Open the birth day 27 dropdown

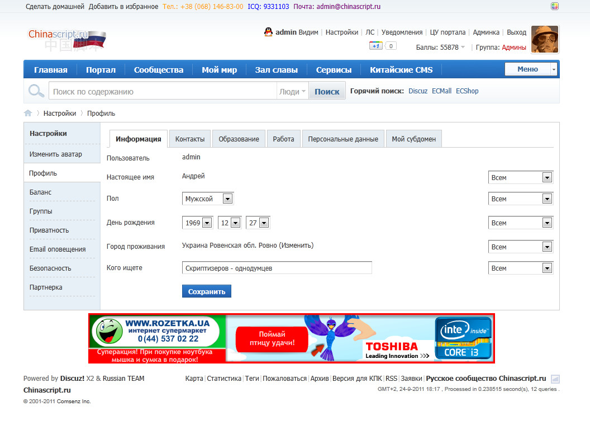click(x=258, y=223)
